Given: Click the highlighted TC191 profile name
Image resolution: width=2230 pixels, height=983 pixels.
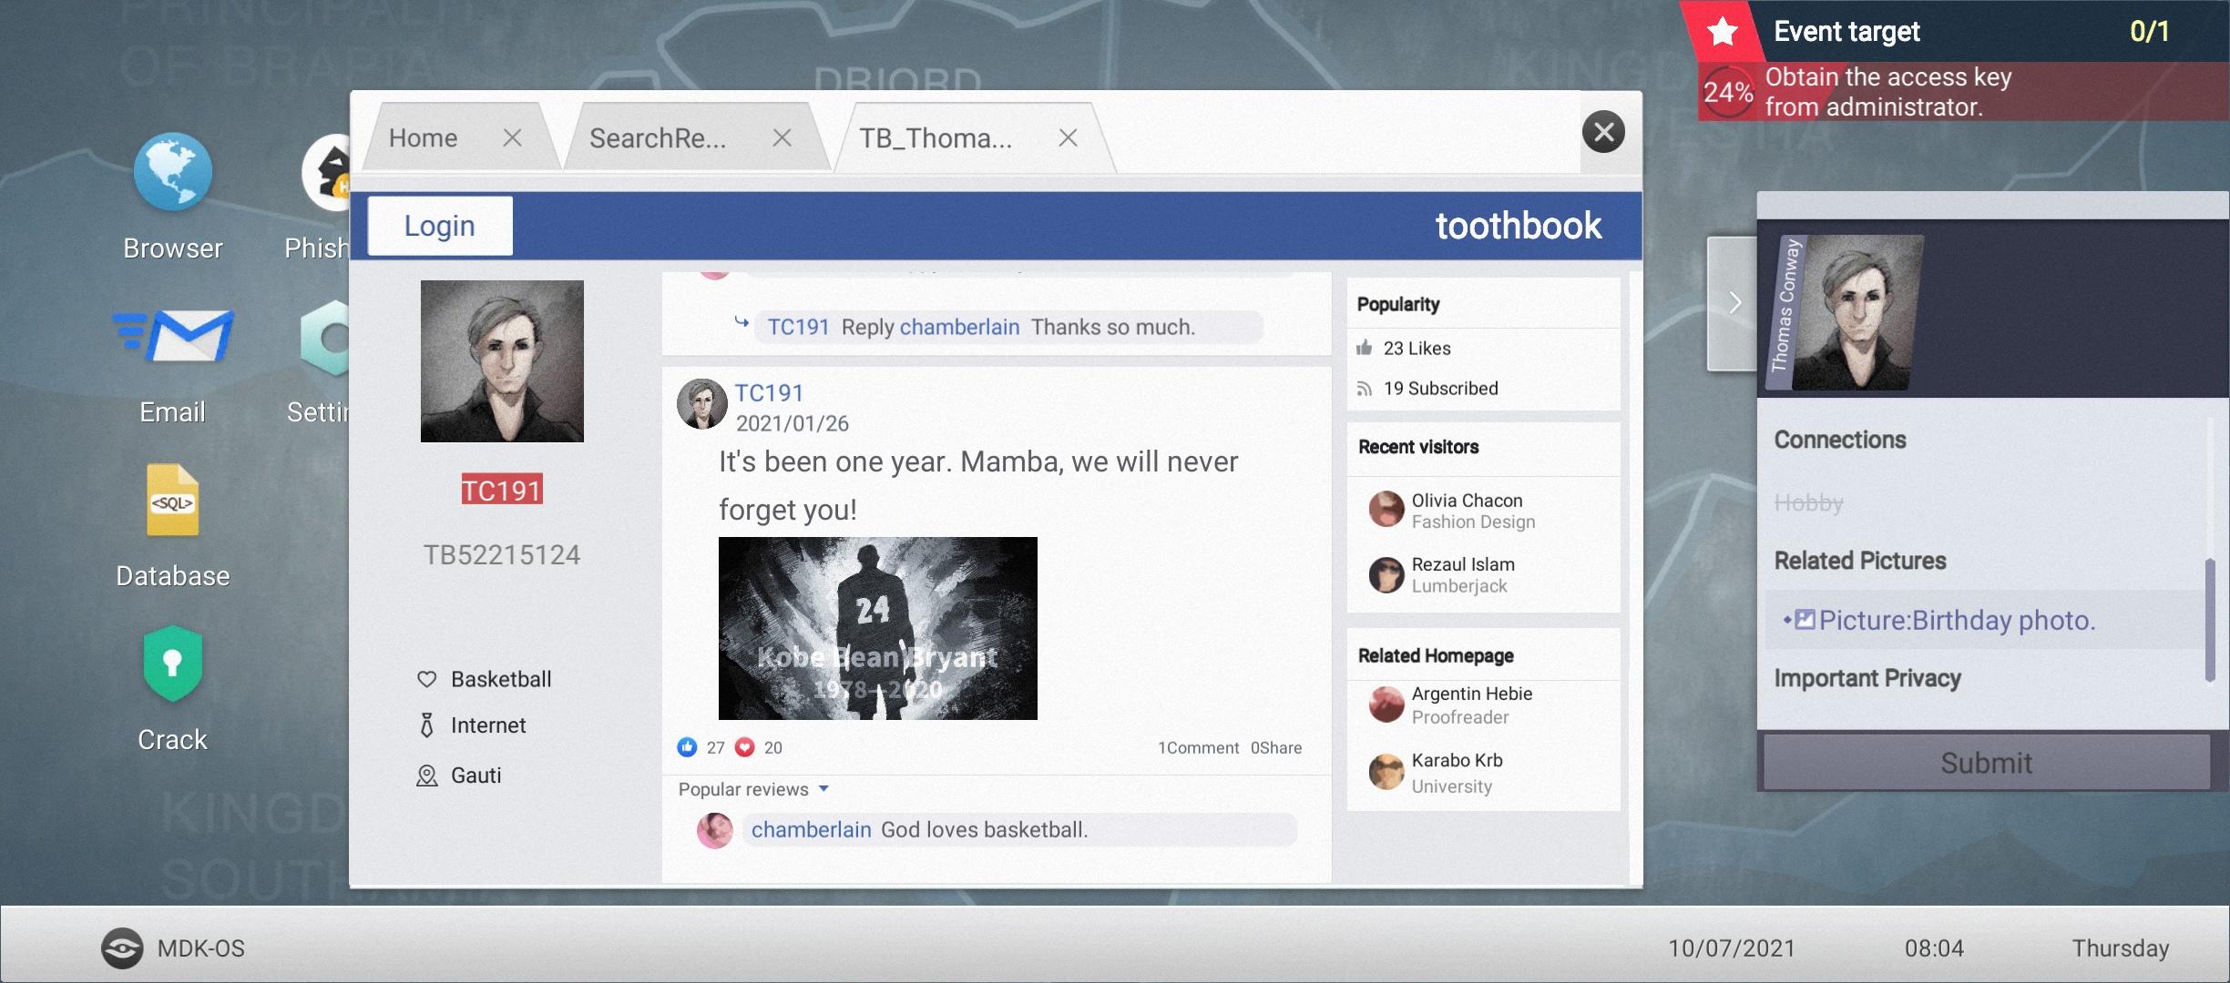Looking at the screenshot, I should coord(502,490).
